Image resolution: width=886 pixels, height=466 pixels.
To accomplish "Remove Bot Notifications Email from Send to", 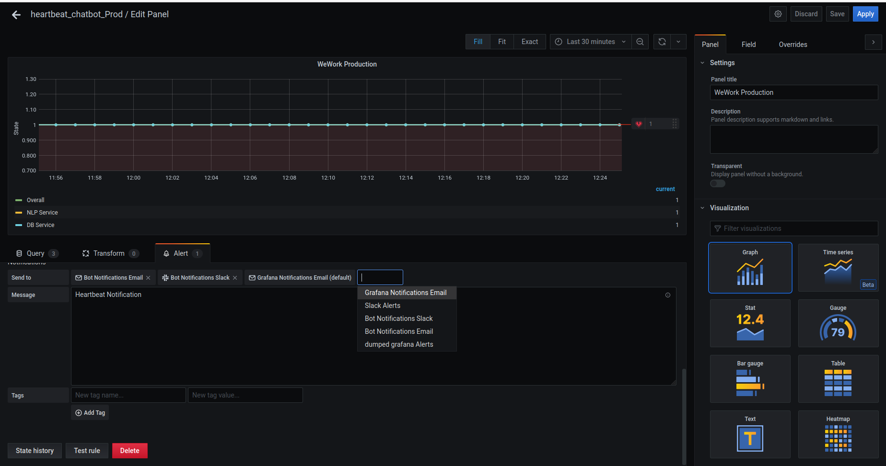I will (148, 278).
